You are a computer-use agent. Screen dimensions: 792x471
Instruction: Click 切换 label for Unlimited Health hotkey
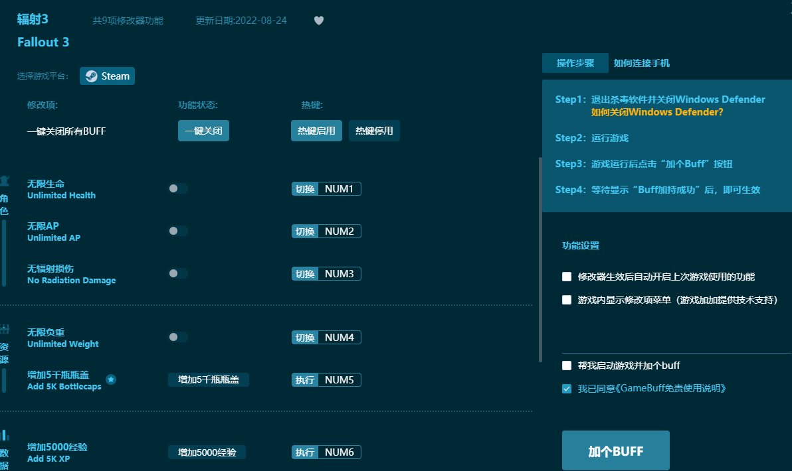(x=305, y=188)
